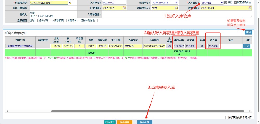Image resolution: width=260 pixels, height=124 pixels.
Task: Click the 增加 button to add material
Action: tap(248, 32)
